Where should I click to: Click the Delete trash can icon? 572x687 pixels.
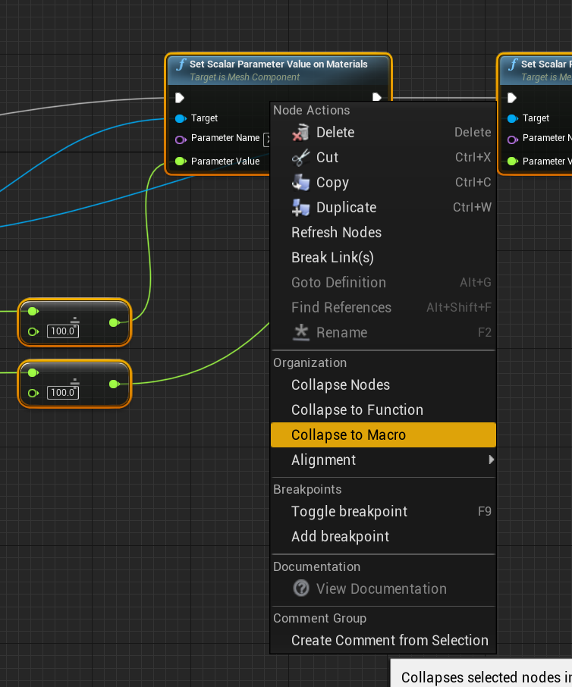300,132
